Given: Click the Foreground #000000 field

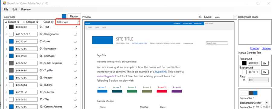Looking at the screenshot, I should 254,63.
